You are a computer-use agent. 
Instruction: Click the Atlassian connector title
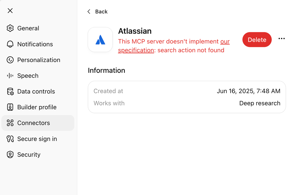coord(135,31)
